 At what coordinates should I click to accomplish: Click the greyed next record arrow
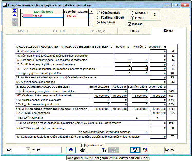[15, 20]
